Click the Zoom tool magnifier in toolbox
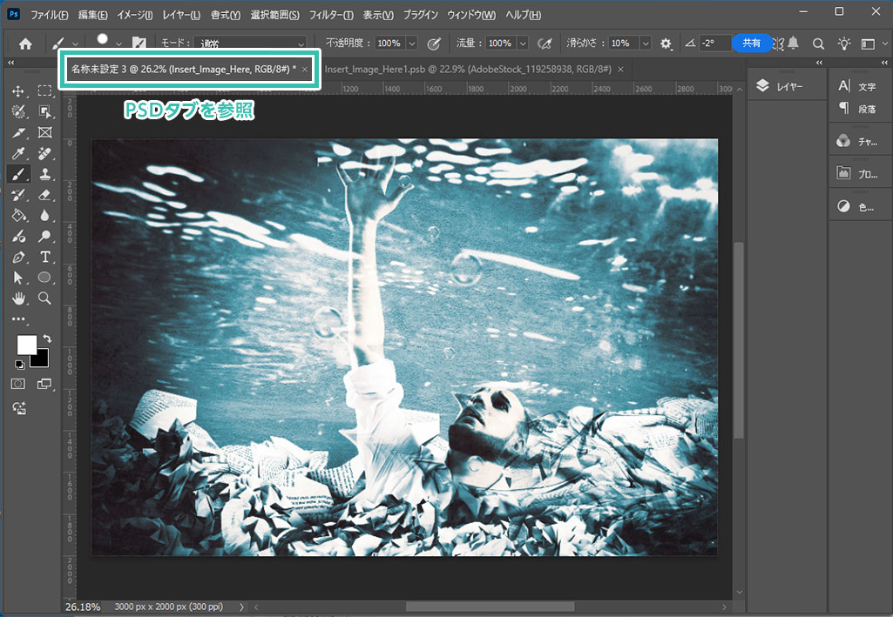Image resolution: width=893 pixels, height=617 pixels. tap(45, 298)
